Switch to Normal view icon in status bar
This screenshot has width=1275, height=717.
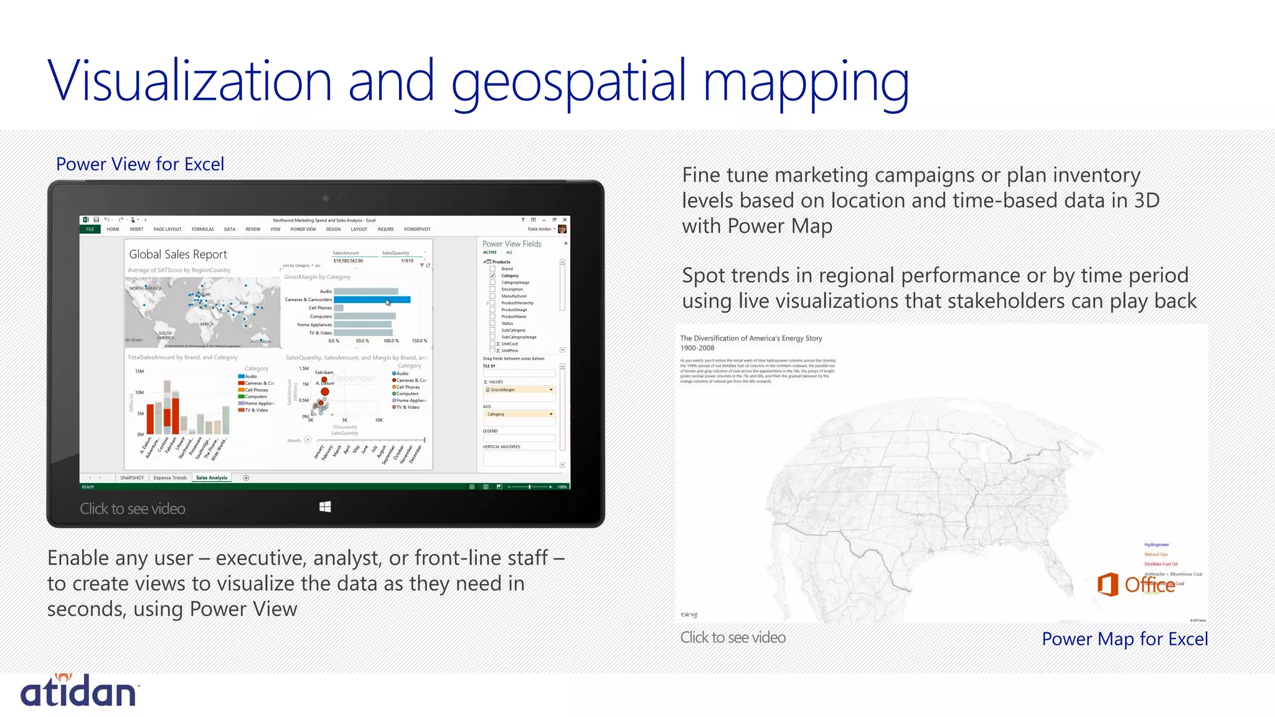coord(472,487)
